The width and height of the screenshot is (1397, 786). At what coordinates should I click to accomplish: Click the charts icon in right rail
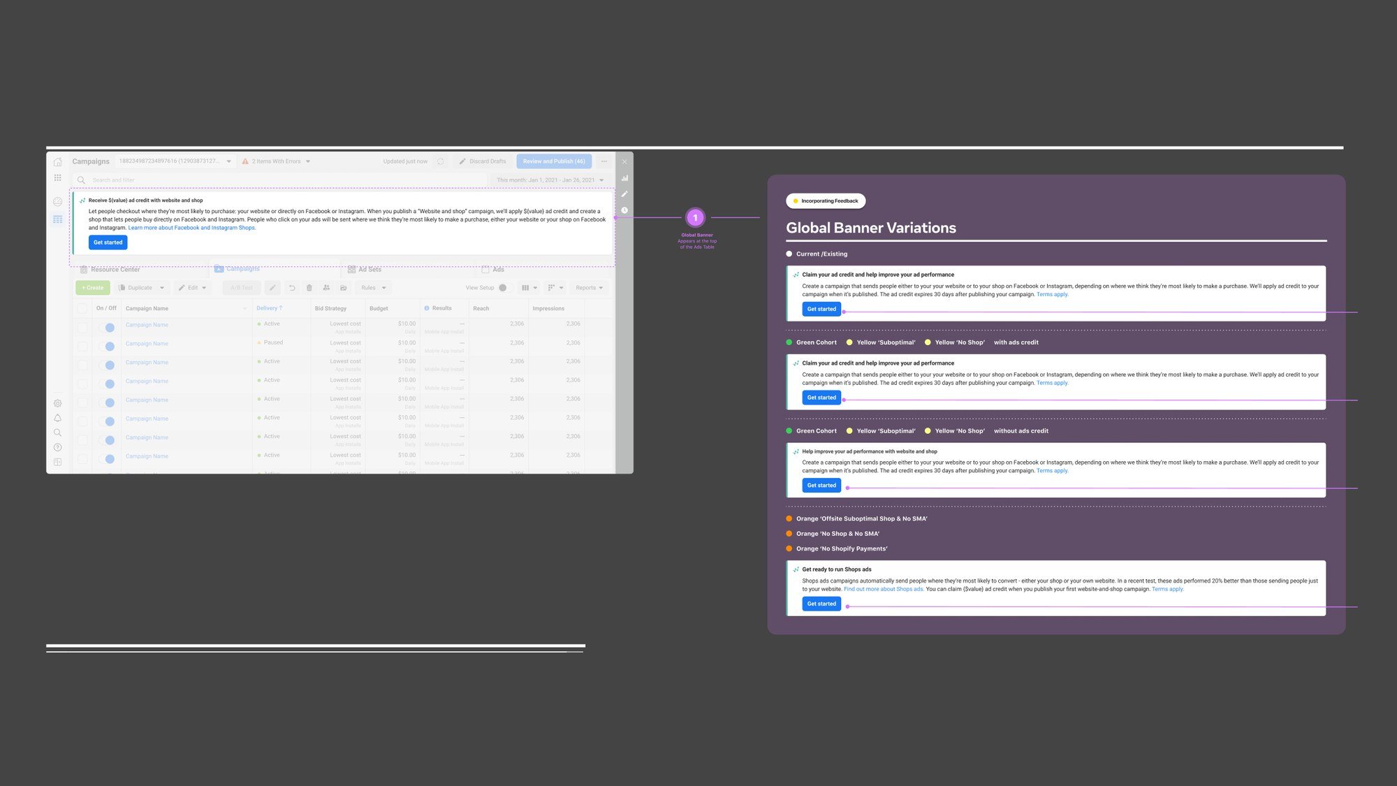pos(624,178)
